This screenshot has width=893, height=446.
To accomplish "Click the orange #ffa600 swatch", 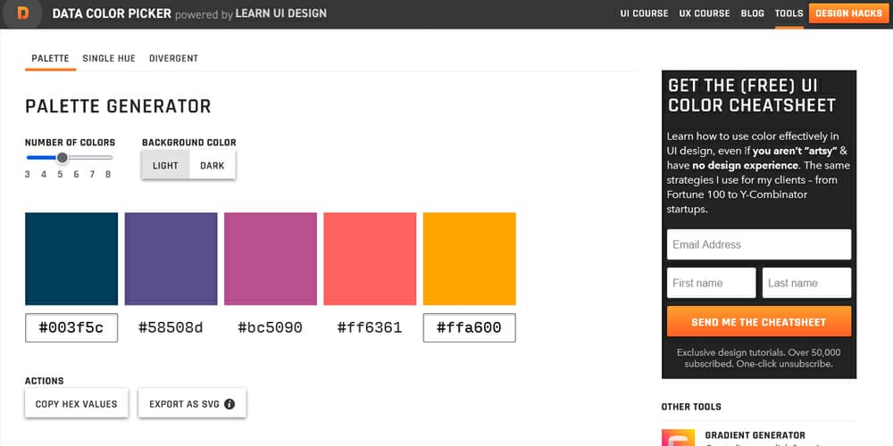I will pyautogui.click(x=470, y=259).
